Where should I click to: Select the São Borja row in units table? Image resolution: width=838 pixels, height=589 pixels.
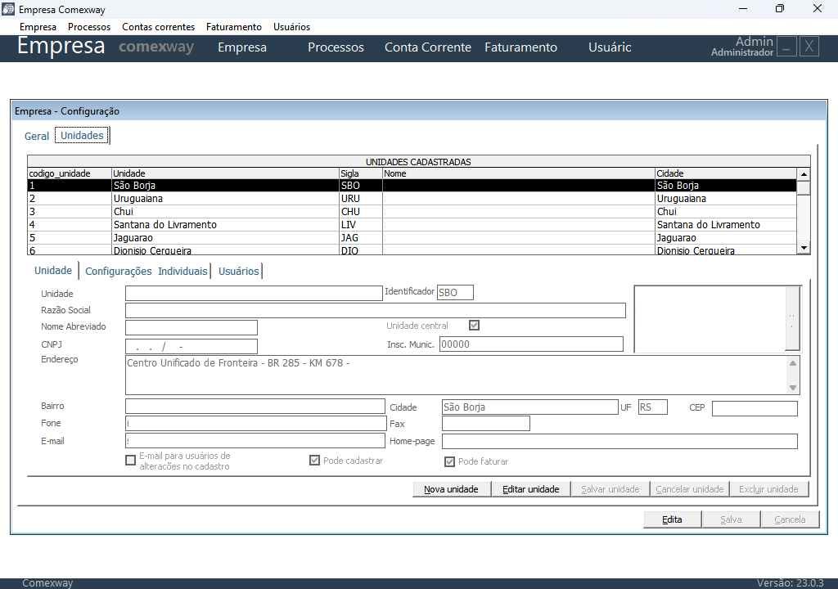pos(412,186)
